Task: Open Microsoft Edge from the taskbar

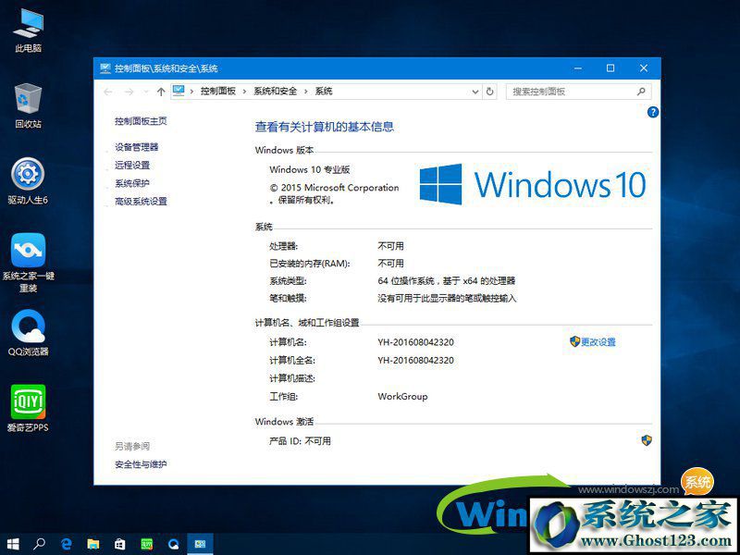Action: (67, 544)
